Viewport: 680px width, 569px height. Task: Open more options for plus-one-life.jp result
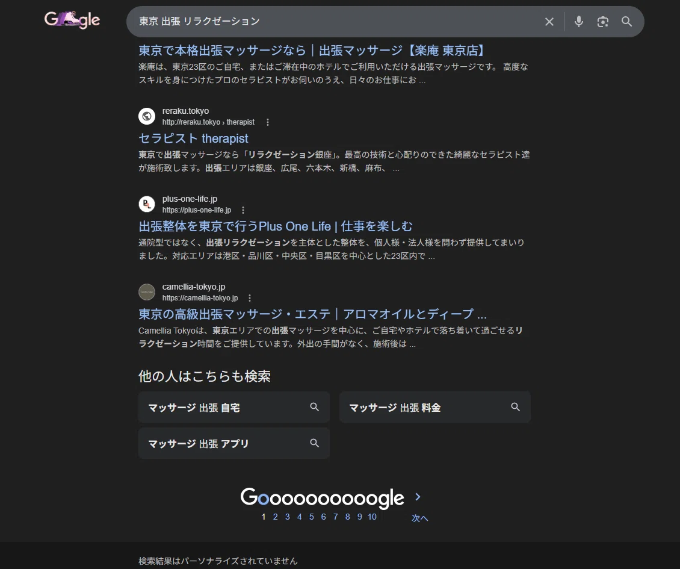243,210
